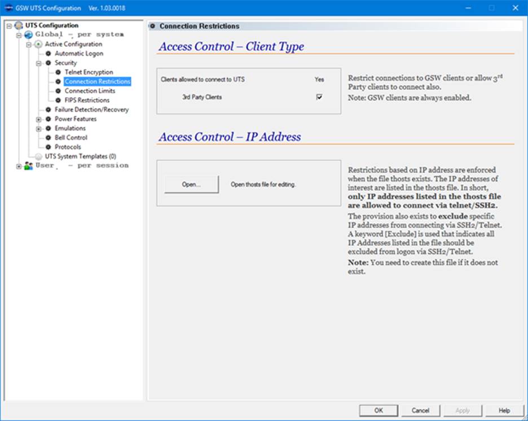Click the Access Control – Client Type heading

[x=231, y=46]
